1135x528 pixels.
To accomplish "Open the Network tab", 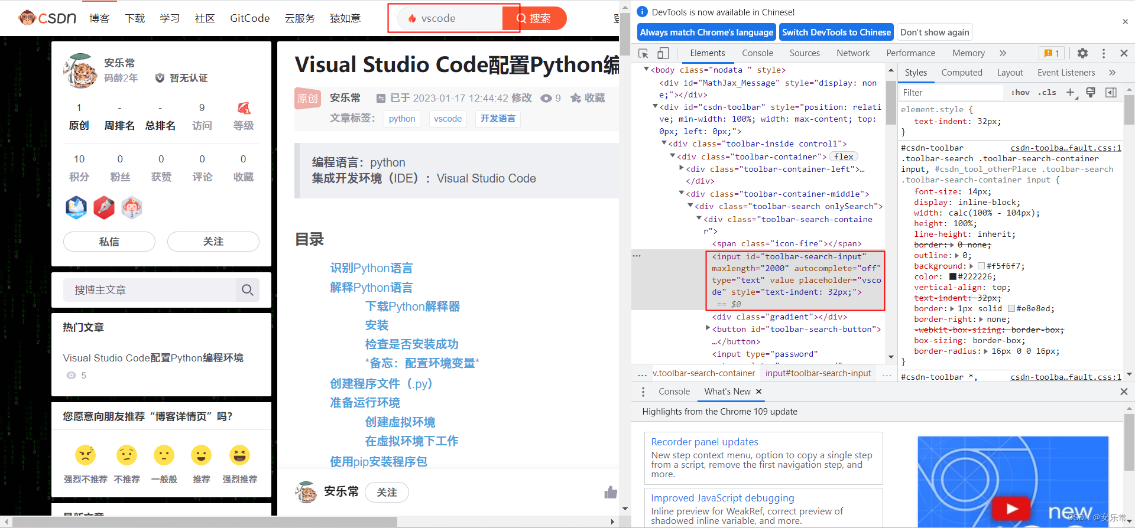I will [853, 53].
